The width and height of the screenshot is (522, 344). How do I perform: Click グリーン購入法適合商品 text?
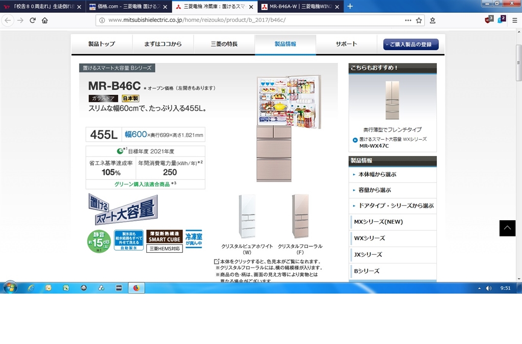[142, 184]
